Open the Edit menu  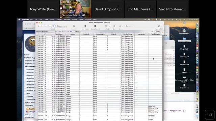pyautogui.click(x=41, y=19)
